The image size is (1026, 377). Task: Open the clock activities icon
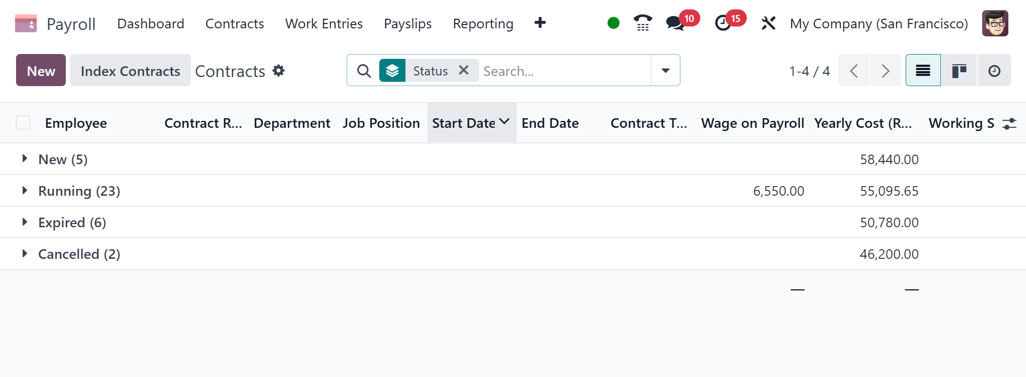click(x=723, y=23)
